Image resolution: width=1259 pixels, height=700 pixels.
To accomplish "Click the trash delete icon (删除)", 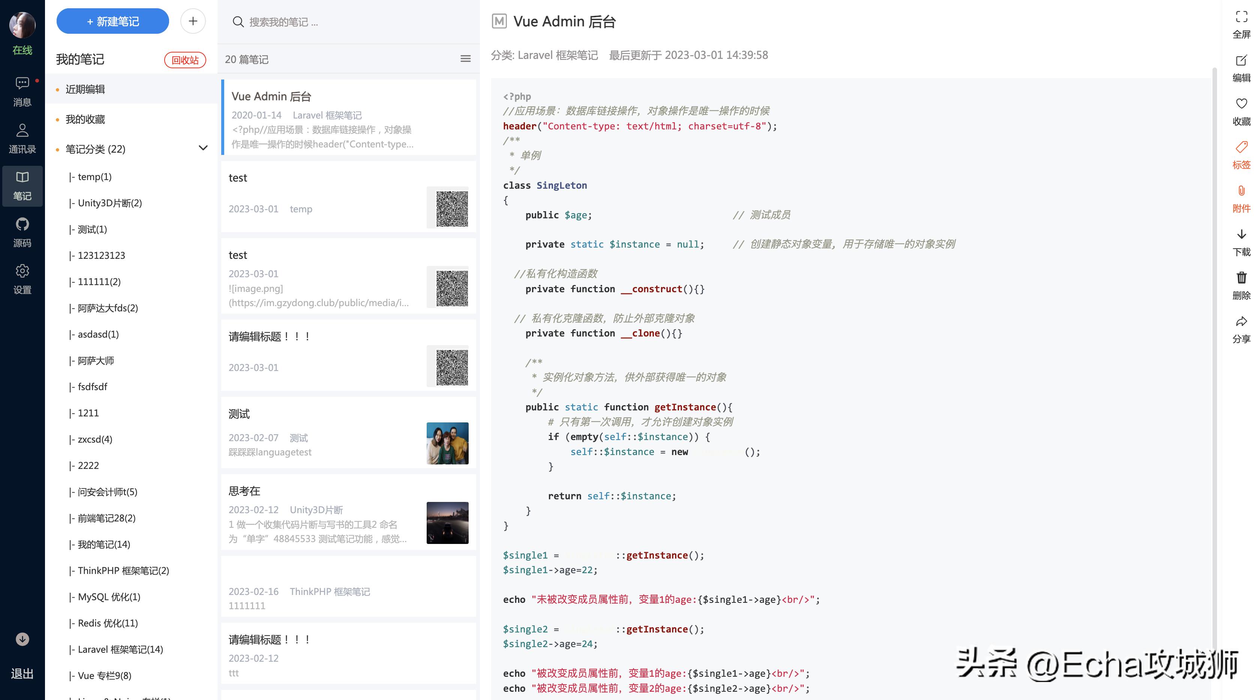I will tap(1241, 278).
